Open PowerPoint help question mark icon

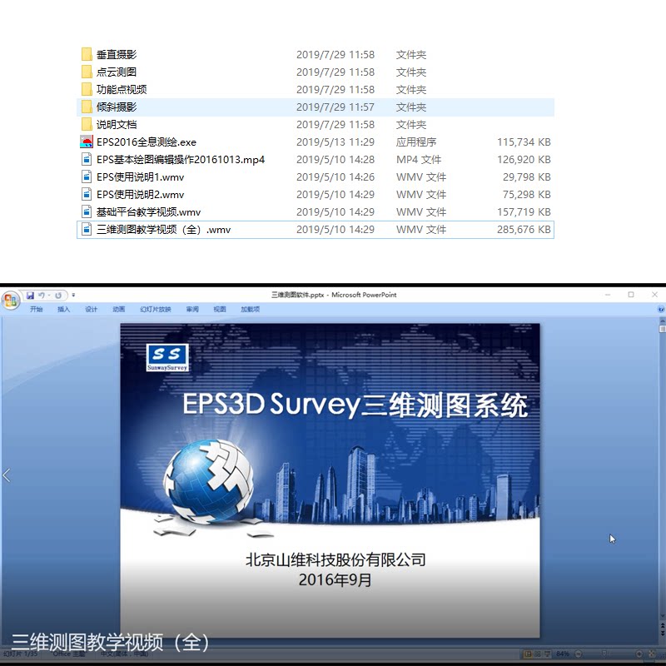(x=661, y=309)
